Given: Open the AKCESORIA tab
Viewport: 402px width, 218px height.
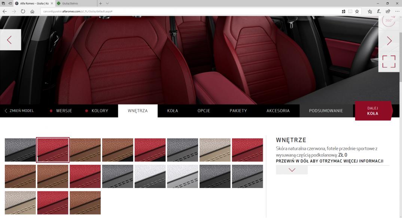Looking at the screenshot, I should (x=278, y=111).
